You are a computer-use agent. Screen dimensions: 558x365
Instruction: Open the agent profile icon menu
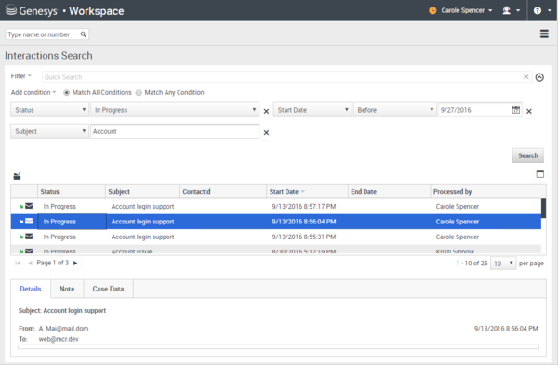point(511,10)
